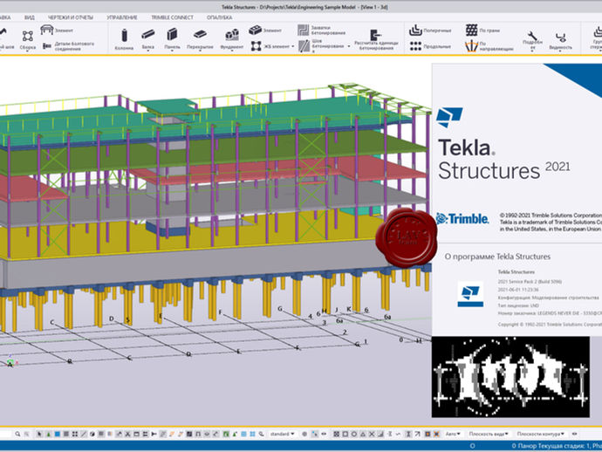Open the 'standard' selection filter dropdown
The height and width of the screenshot is (452, 602).
[282, 434]
